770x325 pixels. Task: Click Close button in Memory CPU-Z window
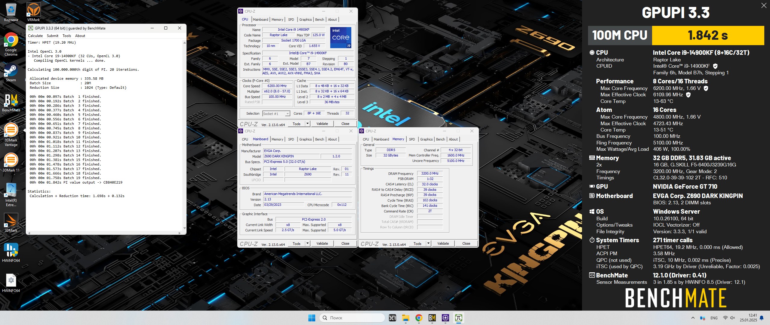pyautogui.click(x=466, y=243)
